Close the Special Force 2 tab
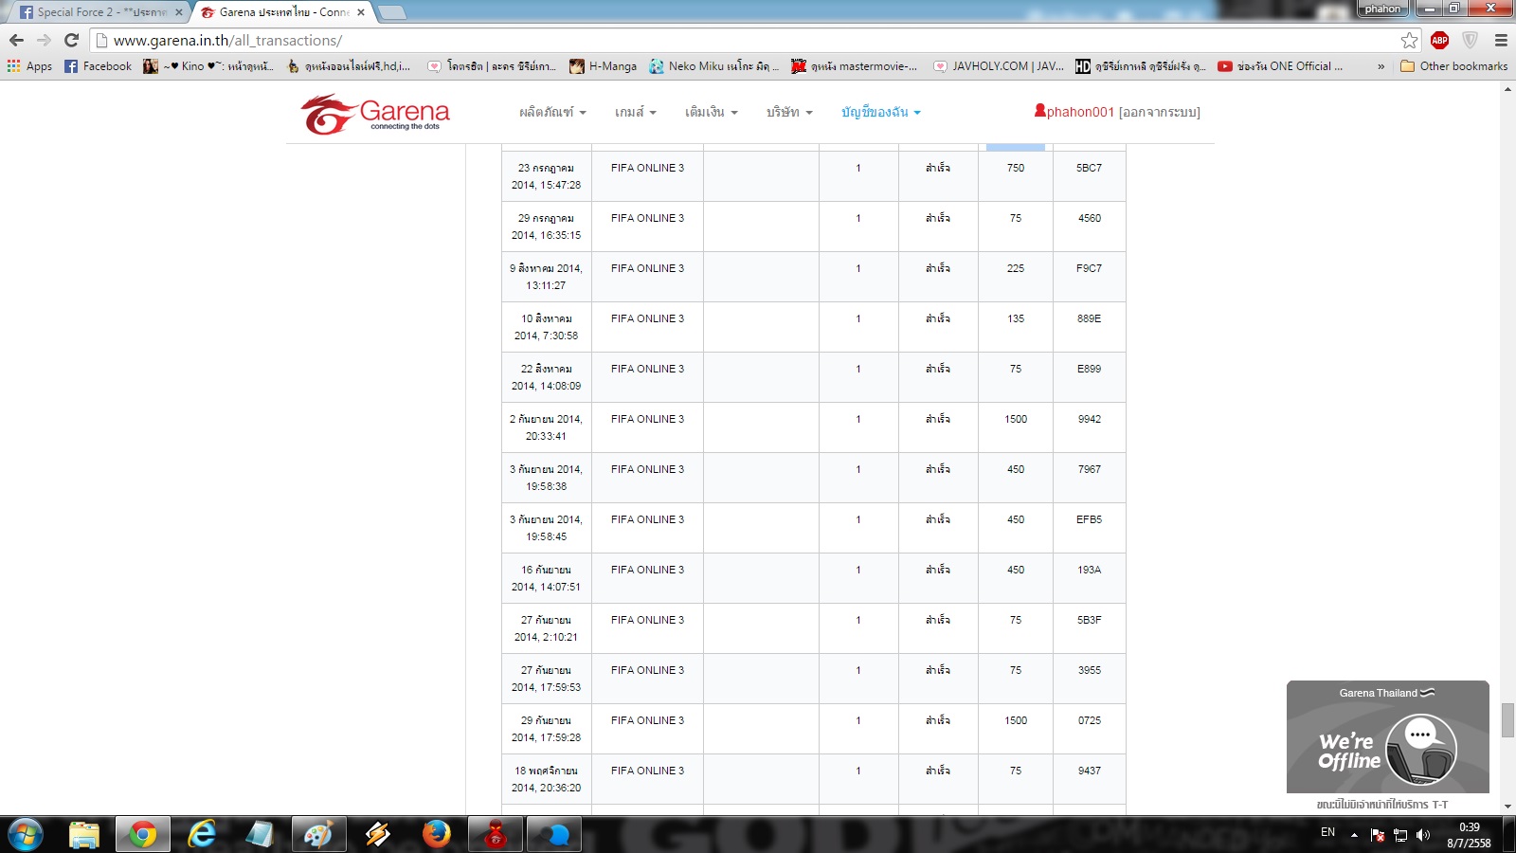The height and width of the screenshot is (853, 1516). 179,12
